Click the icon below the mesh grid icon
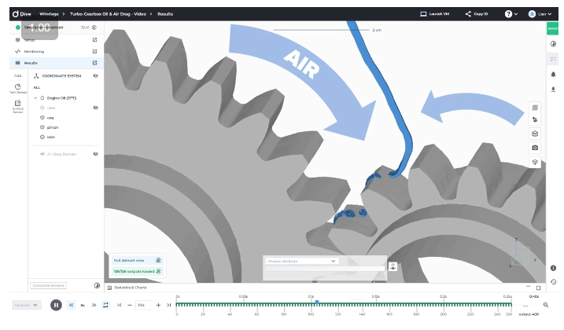Screen dimensions: 564x330 pos(535,119)
